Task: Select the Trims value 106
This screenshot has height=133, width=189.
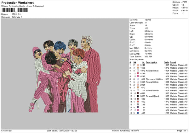Action: tap(146, 28)
